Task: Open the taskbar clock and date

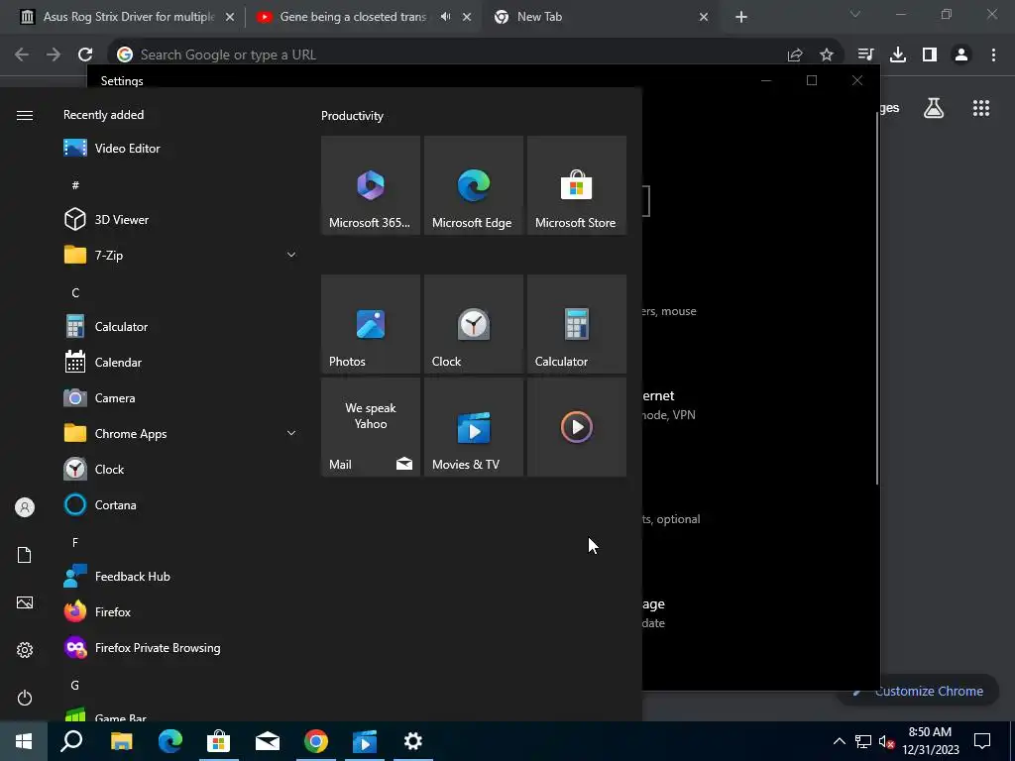Action: [x=930, y=741]
